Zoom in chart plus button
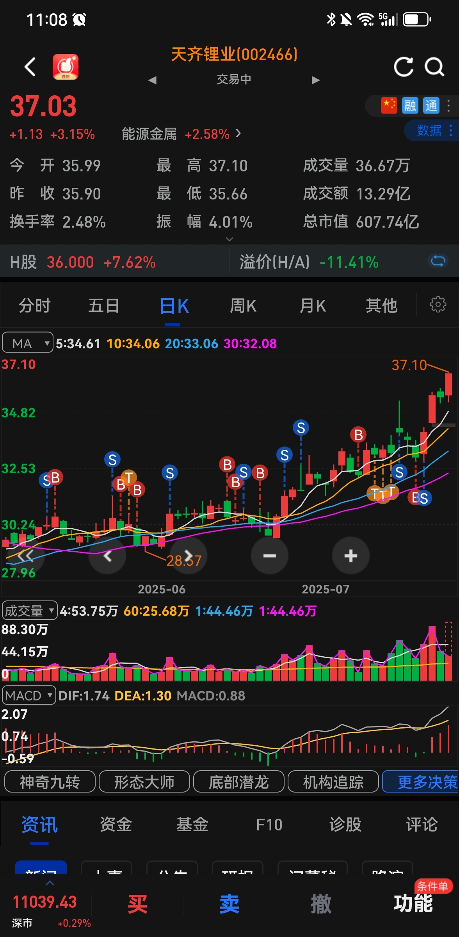 tap(351, 556)
